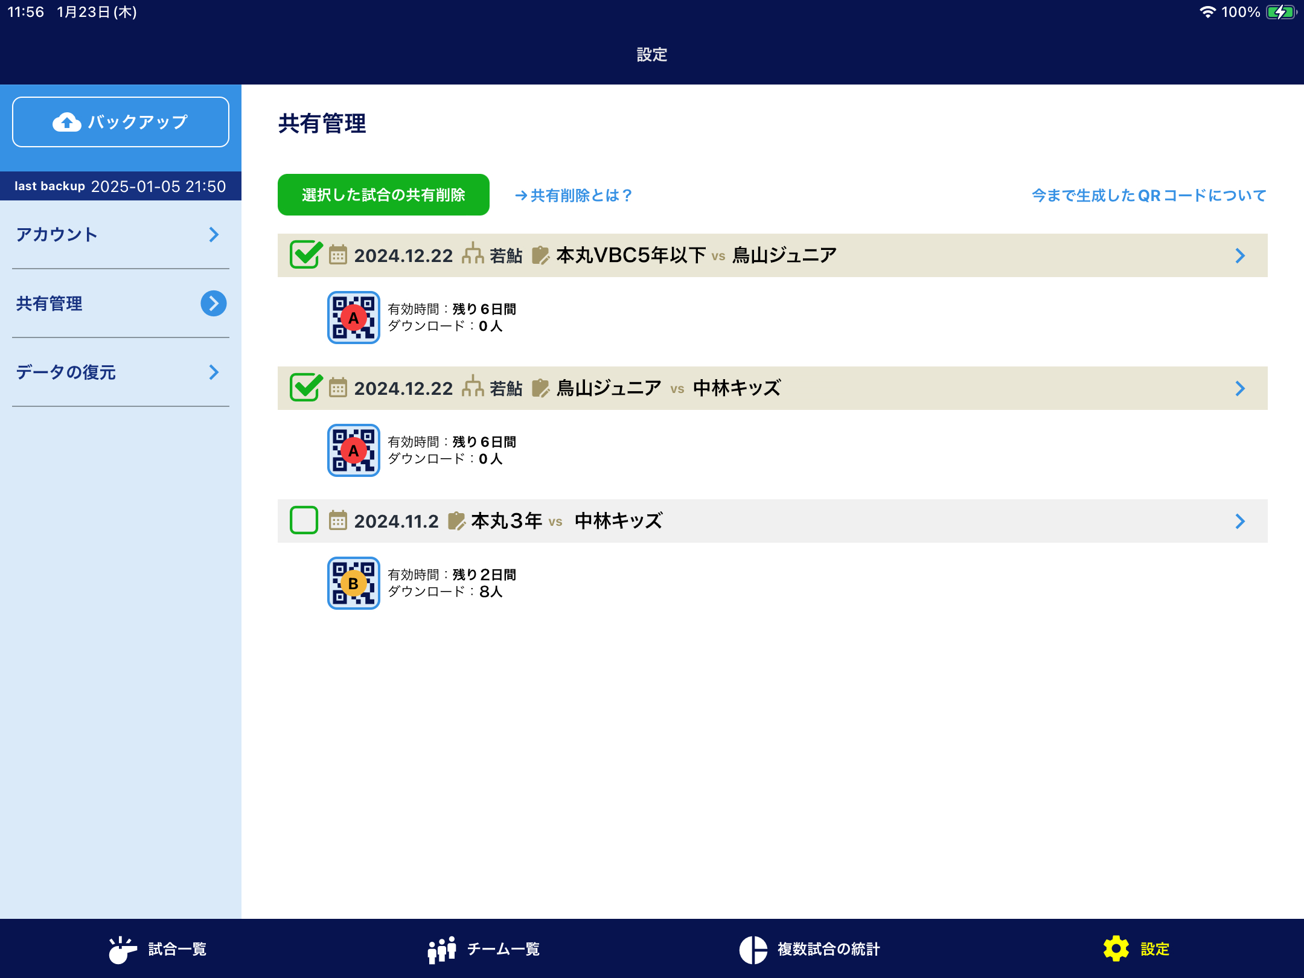Open the アカウント settings menu
The height and width of the screenshot is (978, 1304).
(121, 235)
